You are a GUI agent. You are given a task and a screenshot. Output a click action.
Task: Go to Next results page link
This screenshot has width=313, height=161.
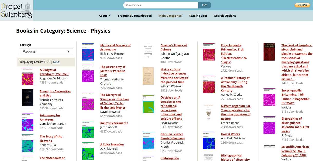point(56,62)
